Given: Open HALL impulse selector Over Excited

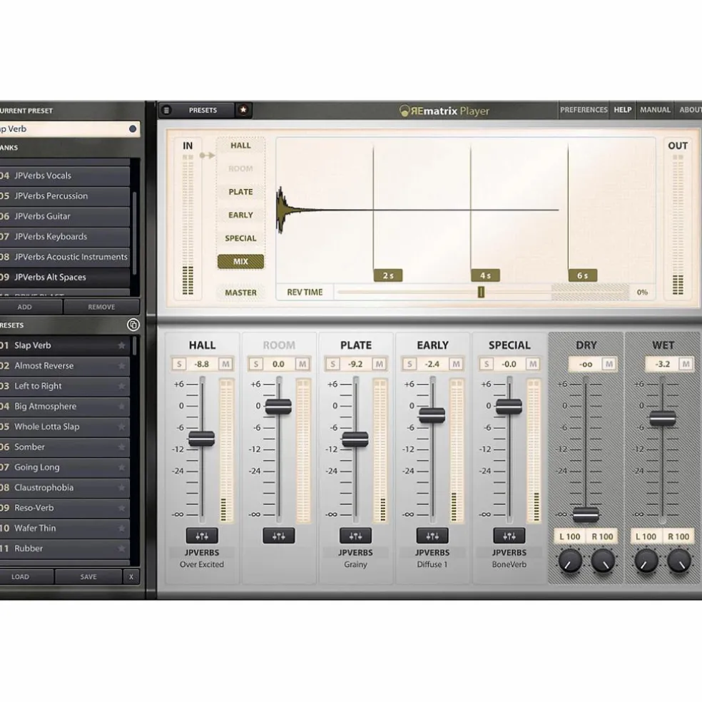Looking at the screenshot, I should point(202,564).
